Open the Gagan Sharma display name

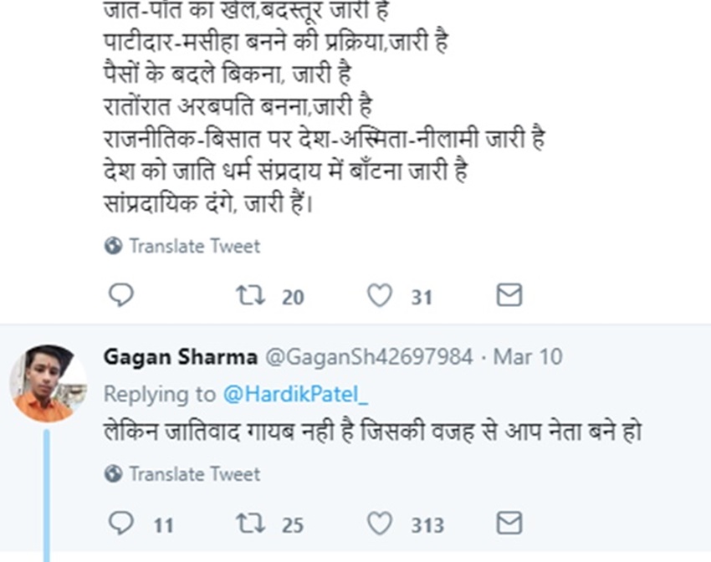(x=180, y=357)
